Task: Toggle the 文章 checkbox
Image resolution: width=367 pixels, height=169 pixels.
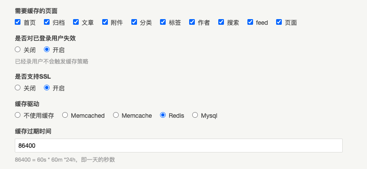Action: (x=76, y=22)
